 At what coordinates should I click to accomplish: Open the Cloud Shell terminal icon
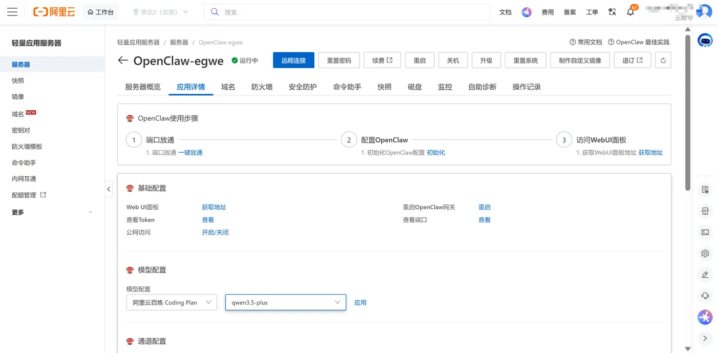click(705, 232)
